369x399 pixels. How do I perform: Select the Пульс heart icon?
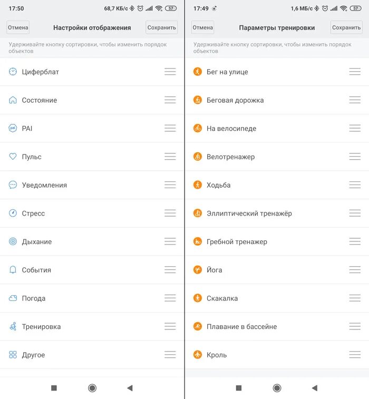click(x=13, y=156)
